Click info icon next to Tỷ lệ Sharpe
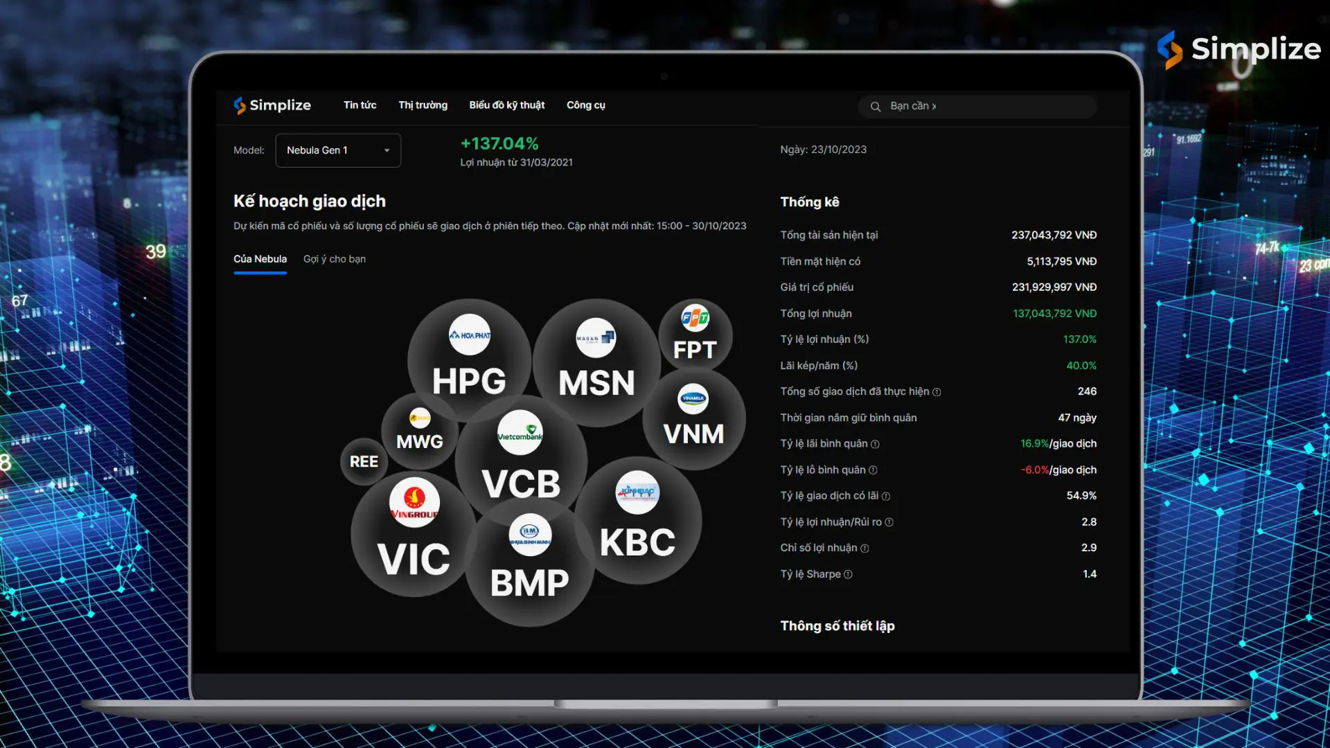Screen dimensions: 1330x748 pyautogui.click(x=849, y=574)
